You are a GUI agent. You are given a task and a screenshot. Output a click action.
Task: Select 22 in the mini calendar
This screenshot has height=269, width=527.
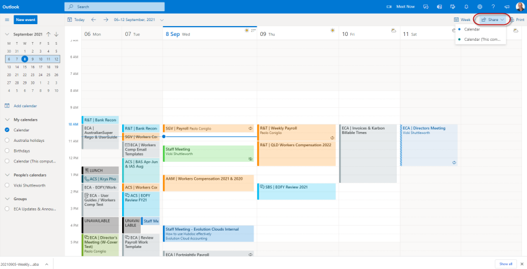25,74
